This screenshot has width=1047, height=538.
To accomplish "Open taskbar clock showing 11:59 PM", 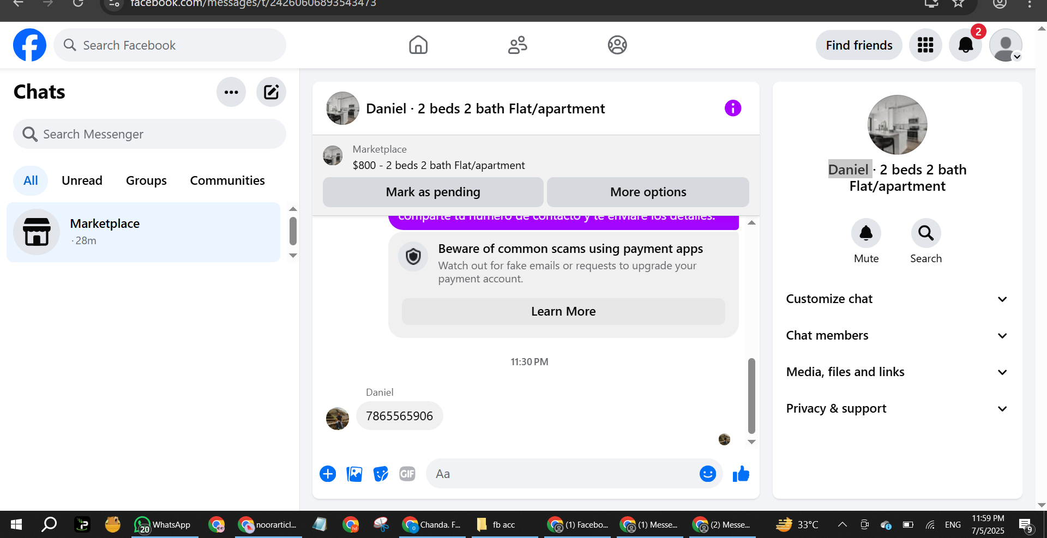I will 988,524.
